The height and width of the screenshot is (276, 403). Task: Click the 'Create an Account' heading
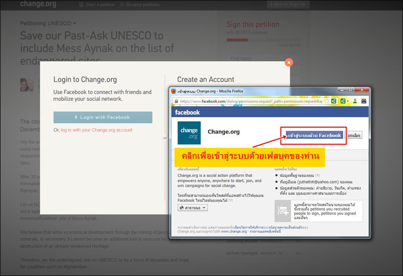[x=206, y=80]
